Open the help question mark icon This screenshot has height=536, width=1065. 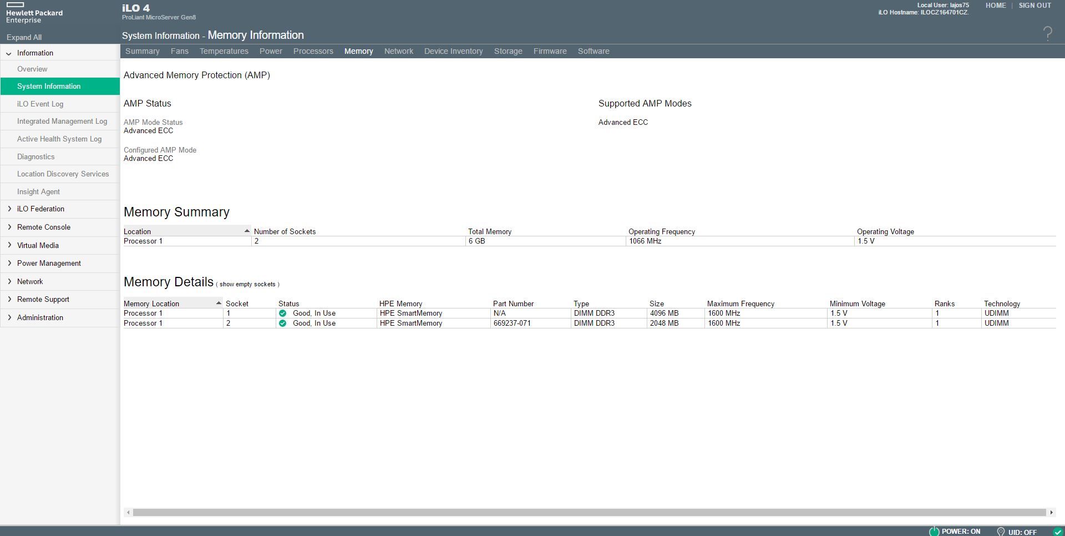(x=1047, y=34)
